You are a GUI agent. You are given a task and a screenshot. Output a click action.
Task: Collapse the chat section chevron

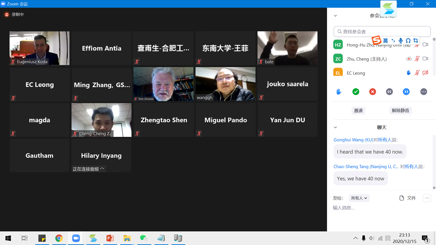(335, 127)
